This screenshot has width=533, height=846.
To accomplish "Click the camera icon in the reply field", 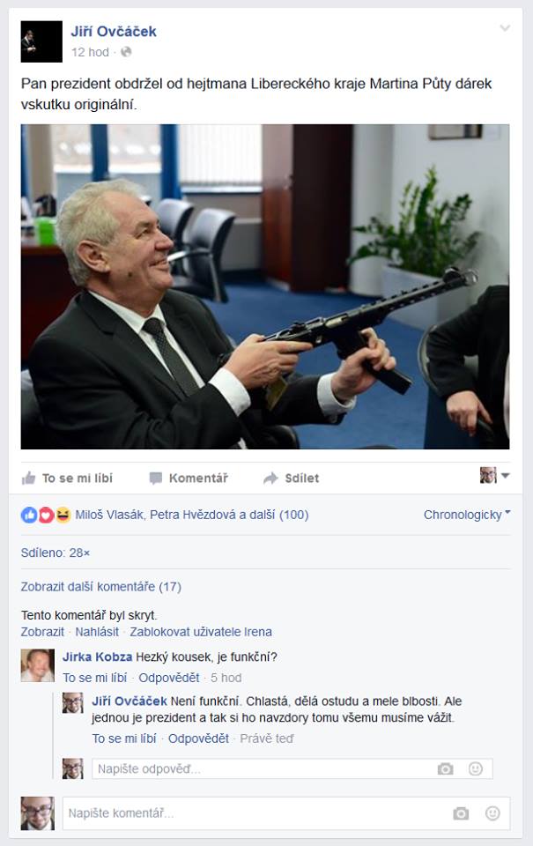I will (445, 768).
